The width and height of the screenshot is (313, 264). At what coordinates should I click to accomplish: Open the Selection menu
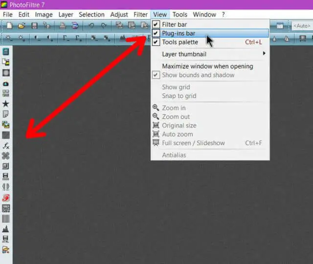(x=91, y=15)
